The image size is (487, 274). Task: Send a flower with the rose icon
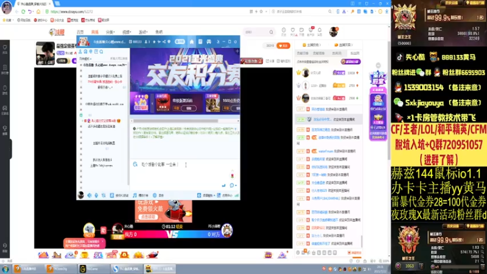[232, 176]
